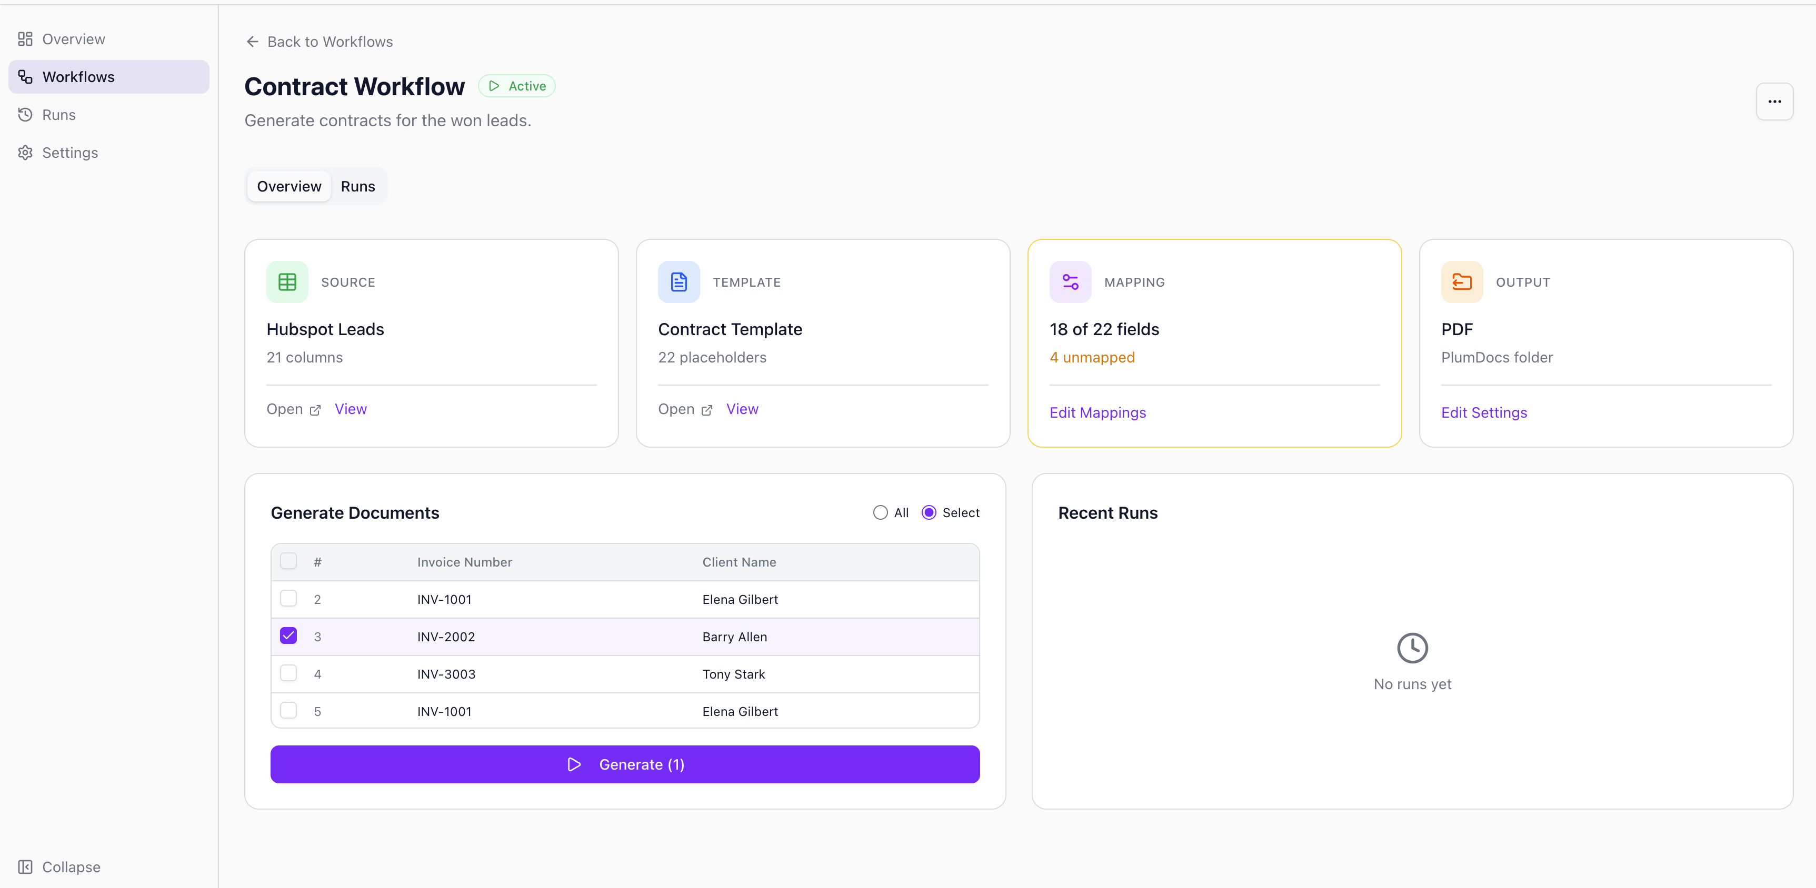Choose the All radio option
The width and height of the screenshot is (1816, 888).
point(880,513)
